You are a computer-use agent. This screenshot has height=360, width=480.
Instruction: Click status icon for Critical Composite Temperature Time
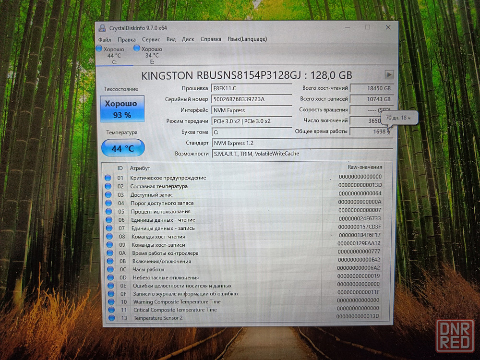coord(111,310)
